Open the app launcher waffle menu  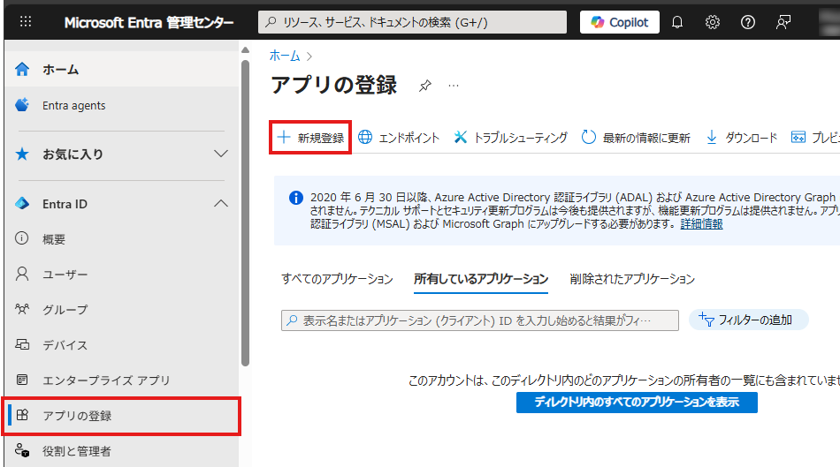click(25, 21)
